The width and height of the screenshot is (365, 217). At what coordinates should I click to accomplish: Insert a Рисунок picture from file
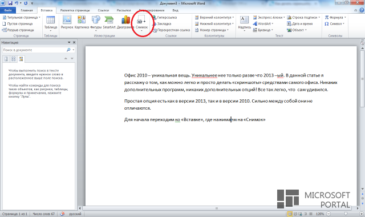67,22
